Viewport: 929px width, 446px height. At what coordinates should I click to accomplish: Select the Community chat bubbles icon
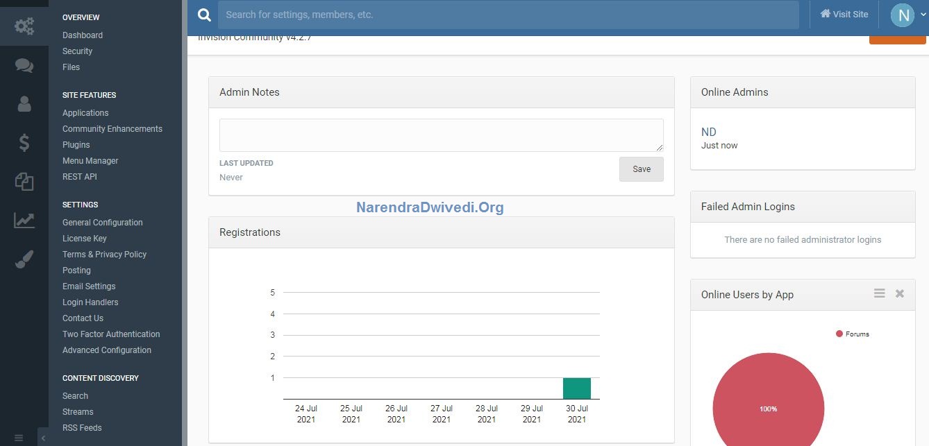[24, 65]
